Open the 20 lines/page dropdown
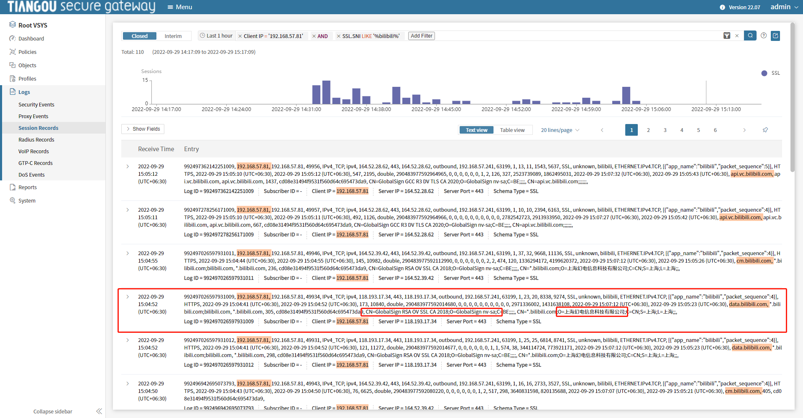Viewport: 803px width, 418px height. coord(560,130)
